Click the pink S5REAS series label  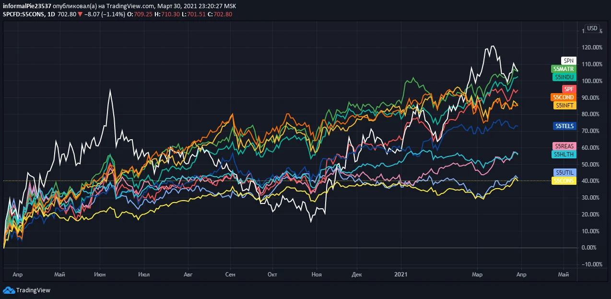pos(564,146)
